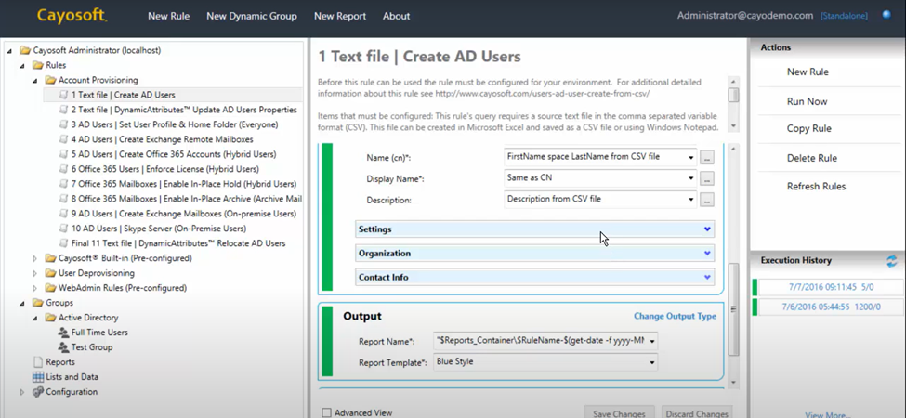Click the rule description scrollbar
The height and width of the screenshot is (418, 906).
pos(733,97)
